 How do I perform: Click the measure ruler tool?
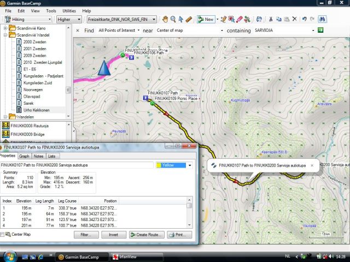pyautogui.click(x=189, y=19)
